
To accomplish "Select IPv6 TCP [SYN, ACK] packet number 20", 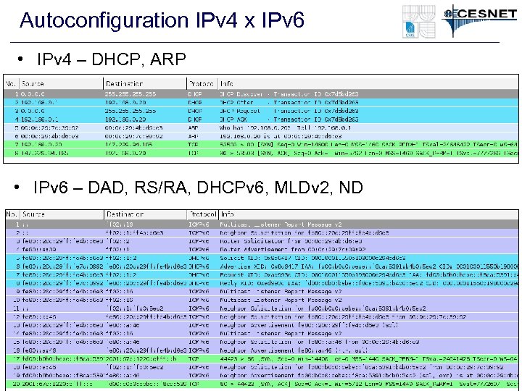I will click(262, 384).
